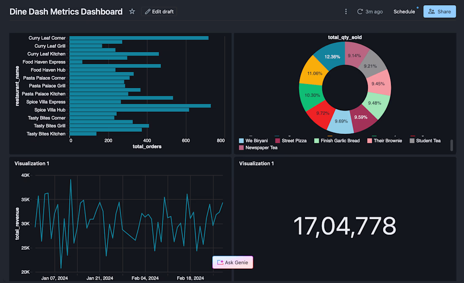464x283 pixels.
Task: Click the Pasta Palace Corner axis label
Action: (44, 78)
